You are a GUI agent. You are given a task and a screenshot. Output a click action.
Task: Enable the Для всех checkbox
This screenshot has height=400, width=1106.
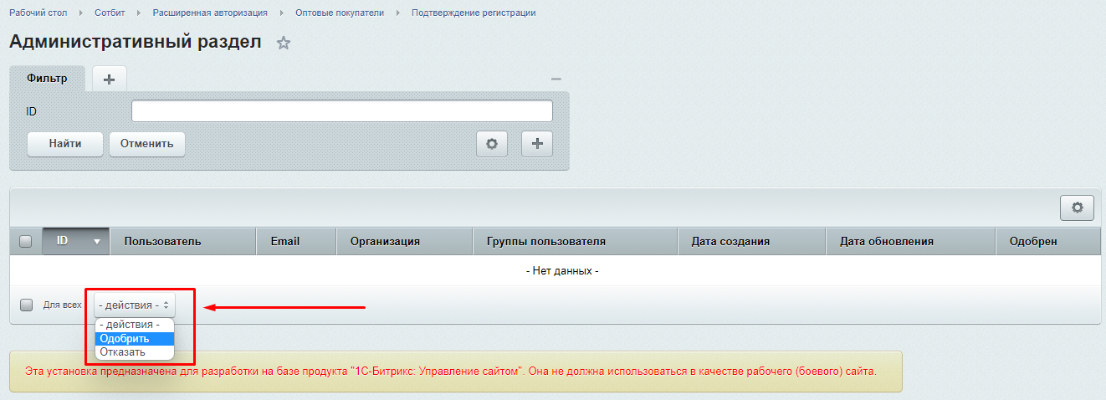click(x=26, y=305)
